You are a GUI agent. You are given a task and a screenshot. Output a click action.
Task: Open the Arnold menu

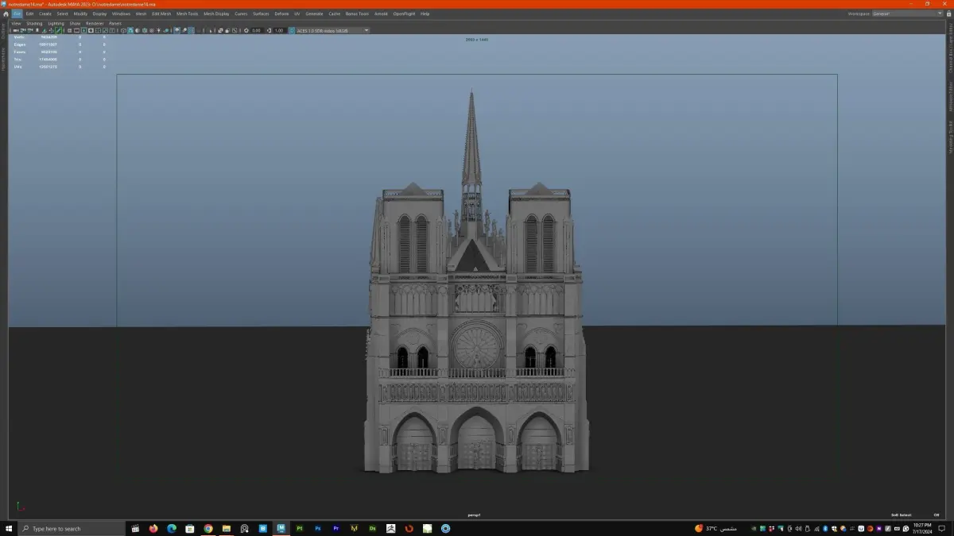[381, 13]
